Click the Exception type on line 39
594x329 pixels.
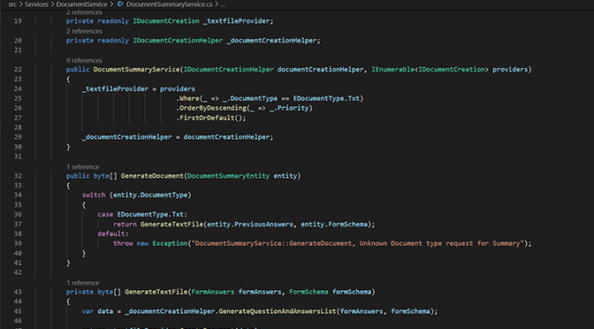point(170,243)
